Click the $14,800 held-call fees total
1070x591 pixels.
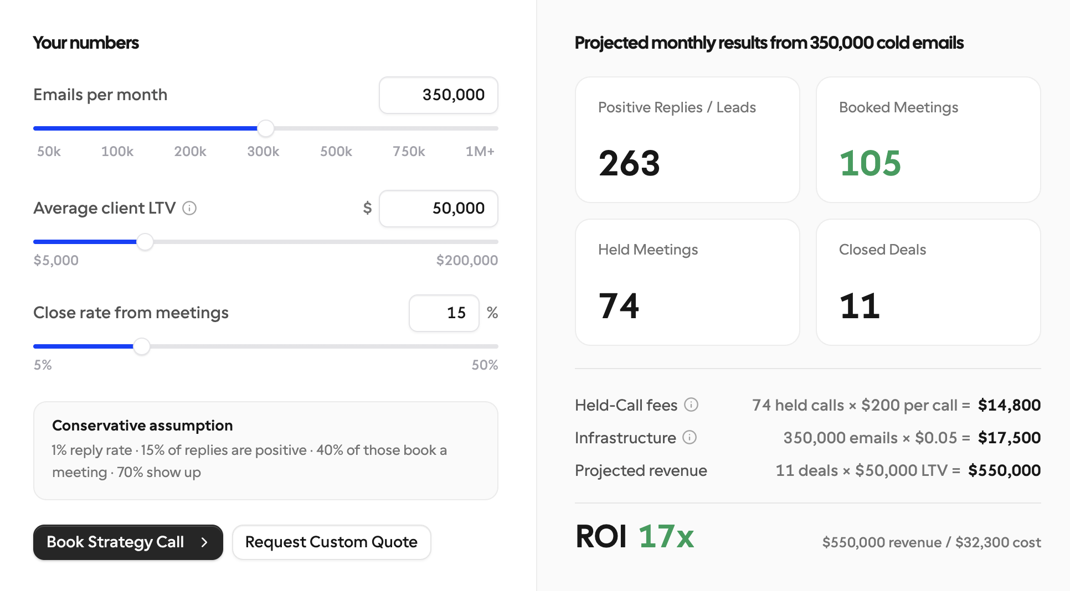pos(1009,405)
